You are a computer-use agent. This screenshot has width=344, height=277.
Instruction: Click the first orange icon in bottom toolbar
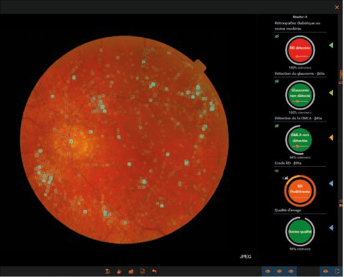pos(108,272)
